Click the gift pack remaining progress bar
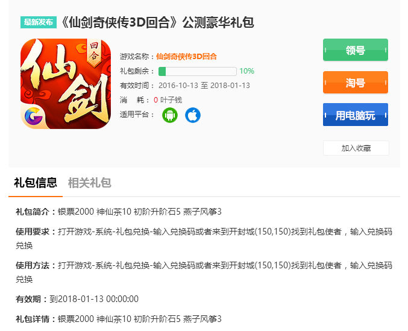This screenshot has height=331, width=408. click(x=198, y=71)
